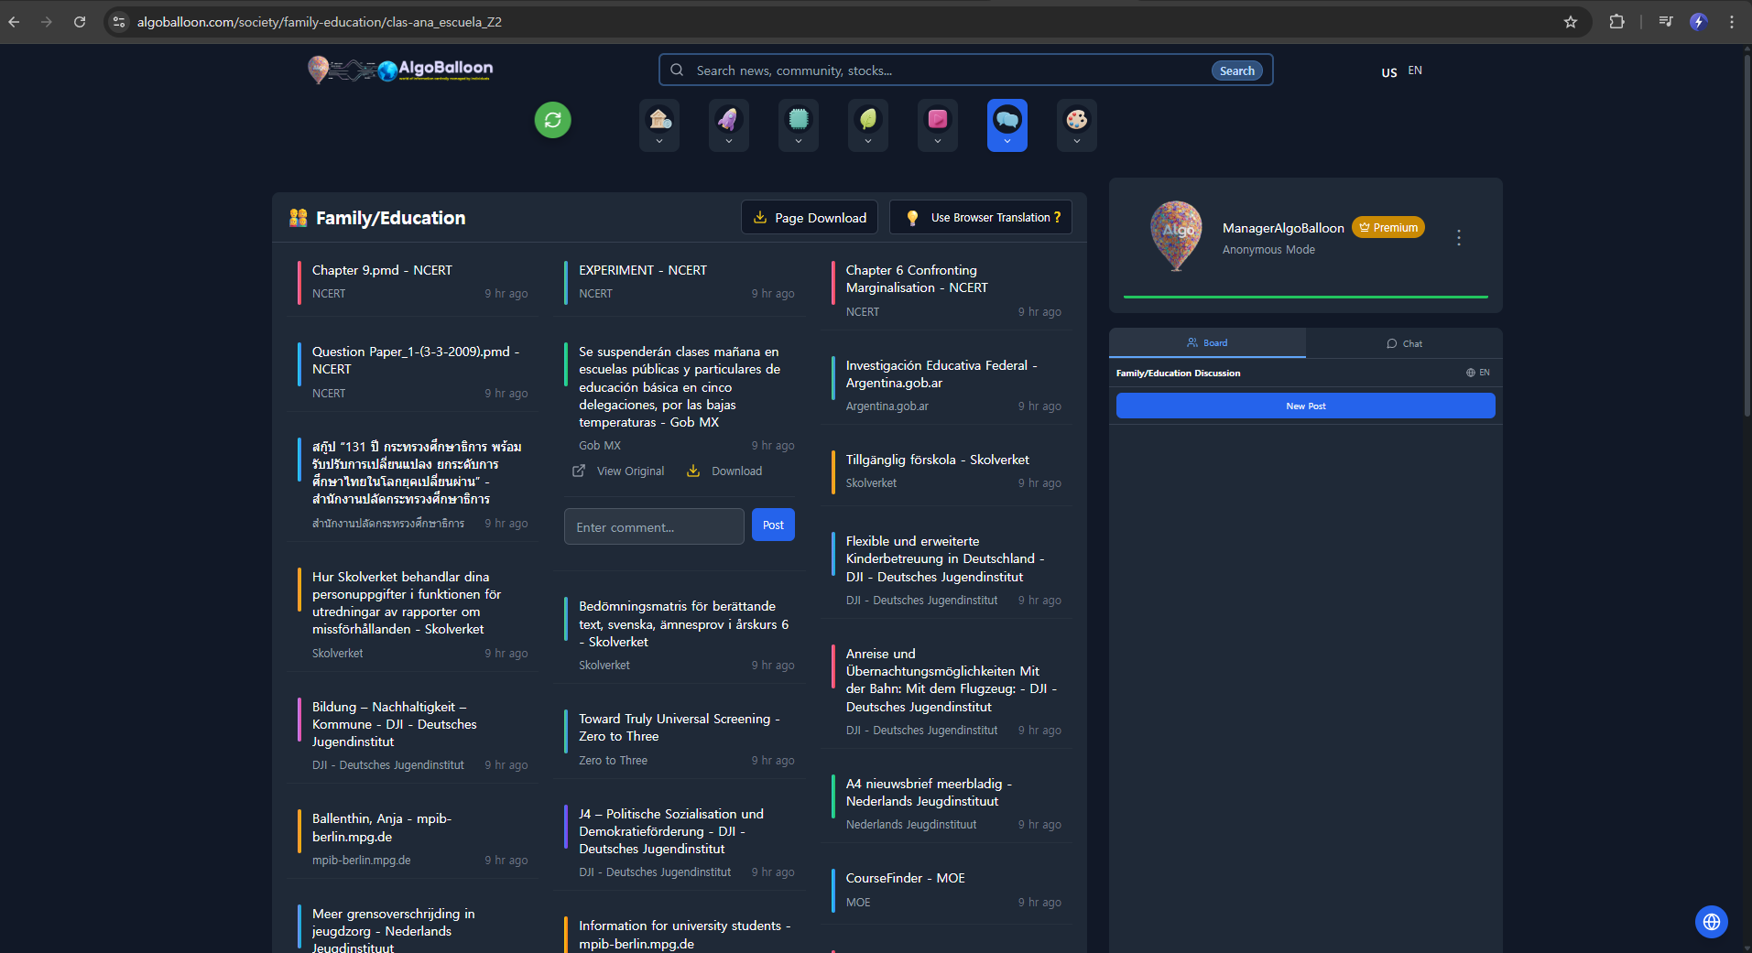Select the chip technology category icon
The height and width of the screenshot is (953, 1752).
pyautogui.click(x=798, y=120)
